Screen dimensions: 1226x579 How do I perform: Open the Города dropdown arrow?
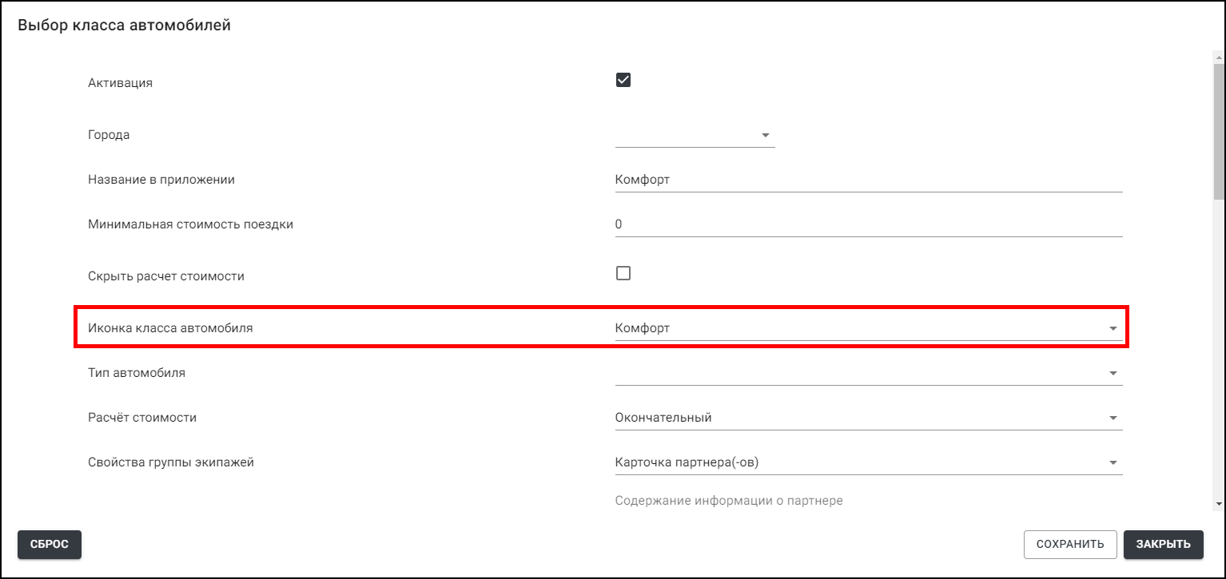click(765, 135)
